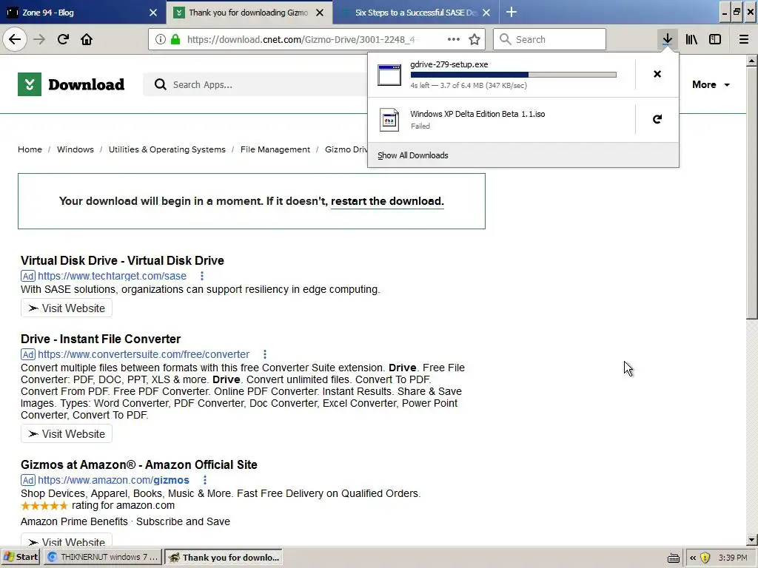Open page actions three-dot menu
Screen dimensions: 758x568
454,39
